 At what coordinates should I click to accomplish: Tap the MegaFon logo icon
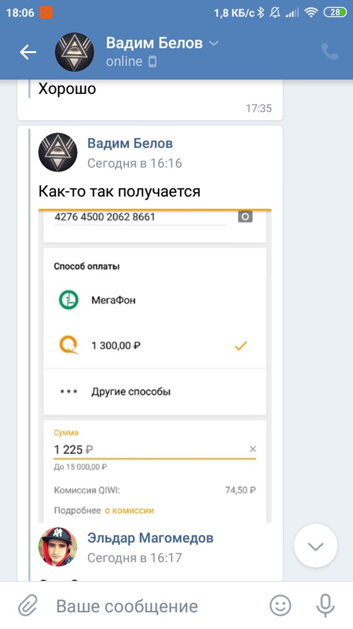(x=69, y=301)
